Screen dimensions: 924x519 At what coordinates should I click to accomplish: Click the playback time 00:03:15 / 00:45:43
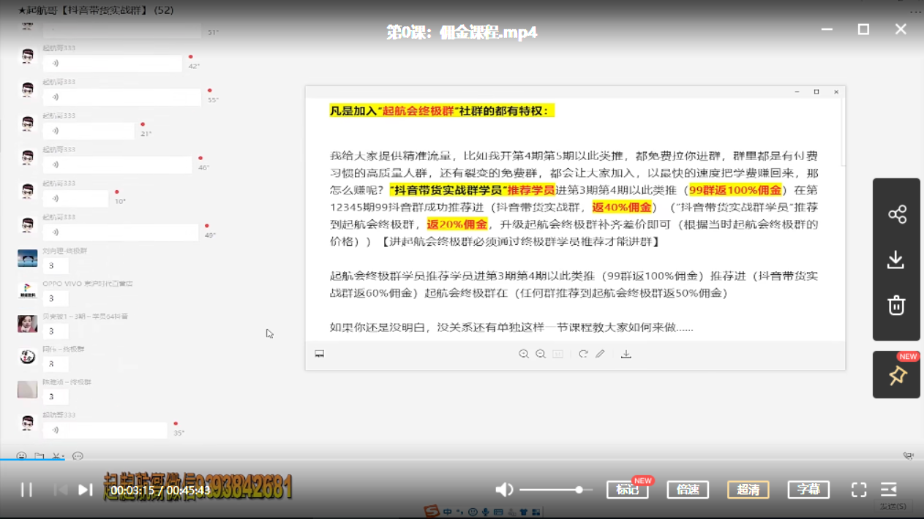click(161, 490)
